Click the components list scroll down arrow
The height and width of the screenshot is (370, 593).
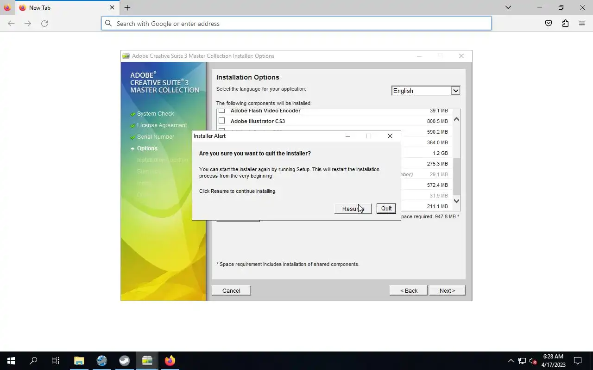pos(456,201)
